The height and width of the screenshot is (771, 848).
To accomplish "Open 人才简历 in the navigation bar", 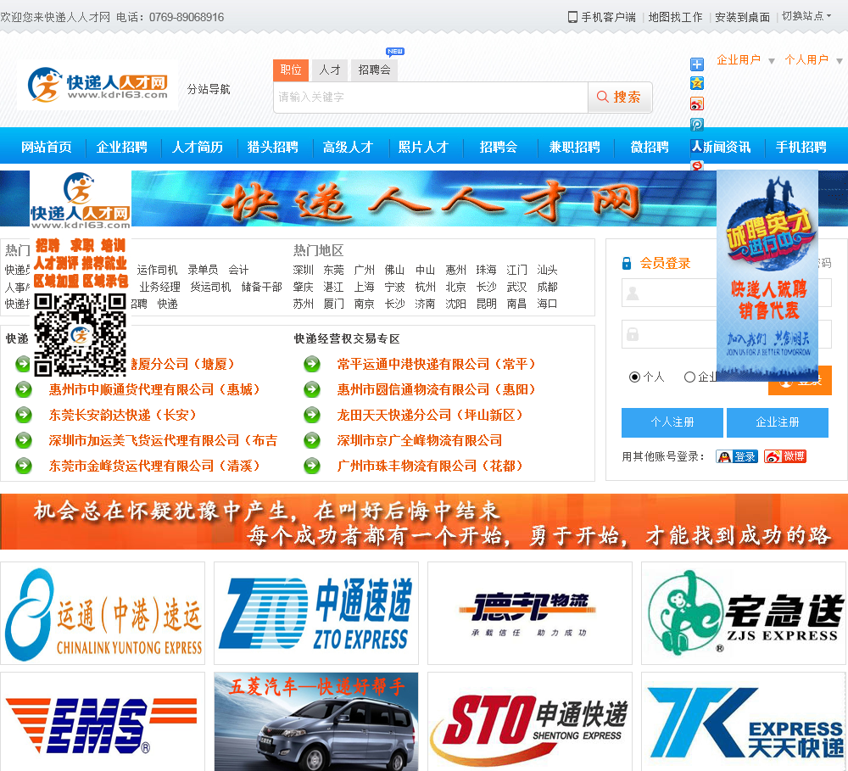I will 198,148.
